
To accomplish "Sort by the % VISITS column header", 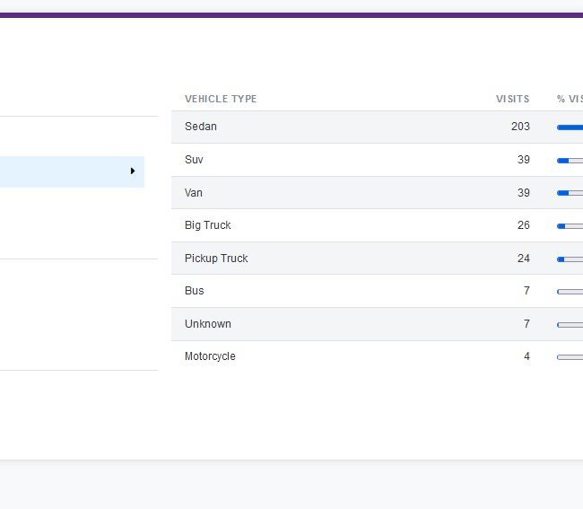I will click(x=570, y=99).
